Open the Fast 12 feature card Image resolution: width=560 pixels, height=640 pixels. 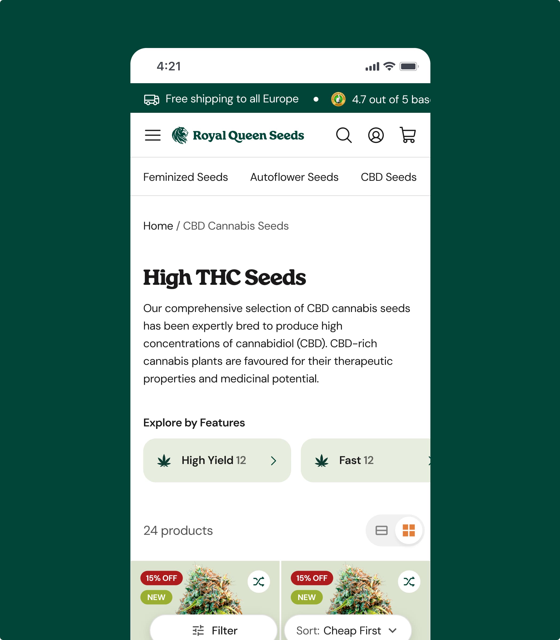[365, 460]
